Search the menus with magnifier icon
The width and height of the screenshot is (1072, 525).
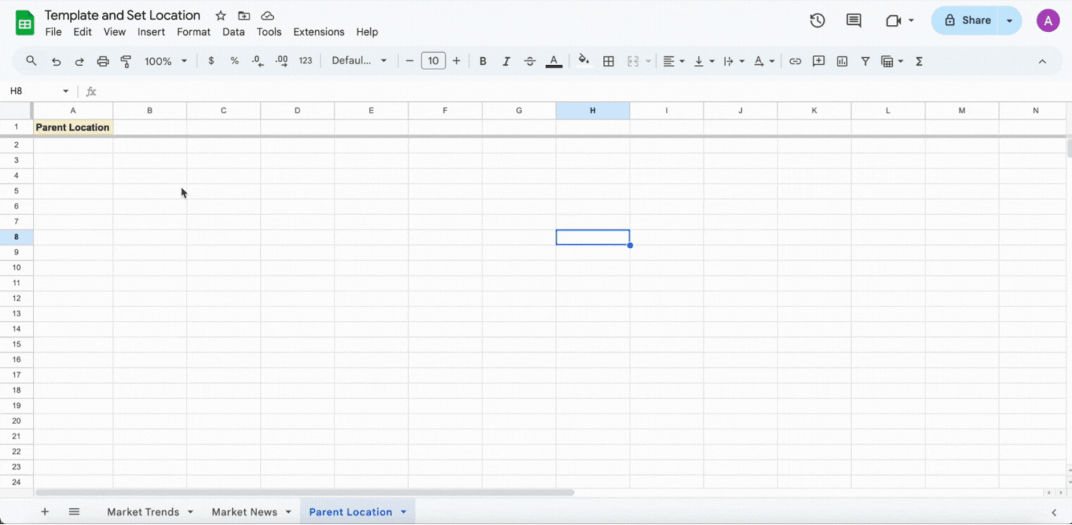click(x=31, y=61)
